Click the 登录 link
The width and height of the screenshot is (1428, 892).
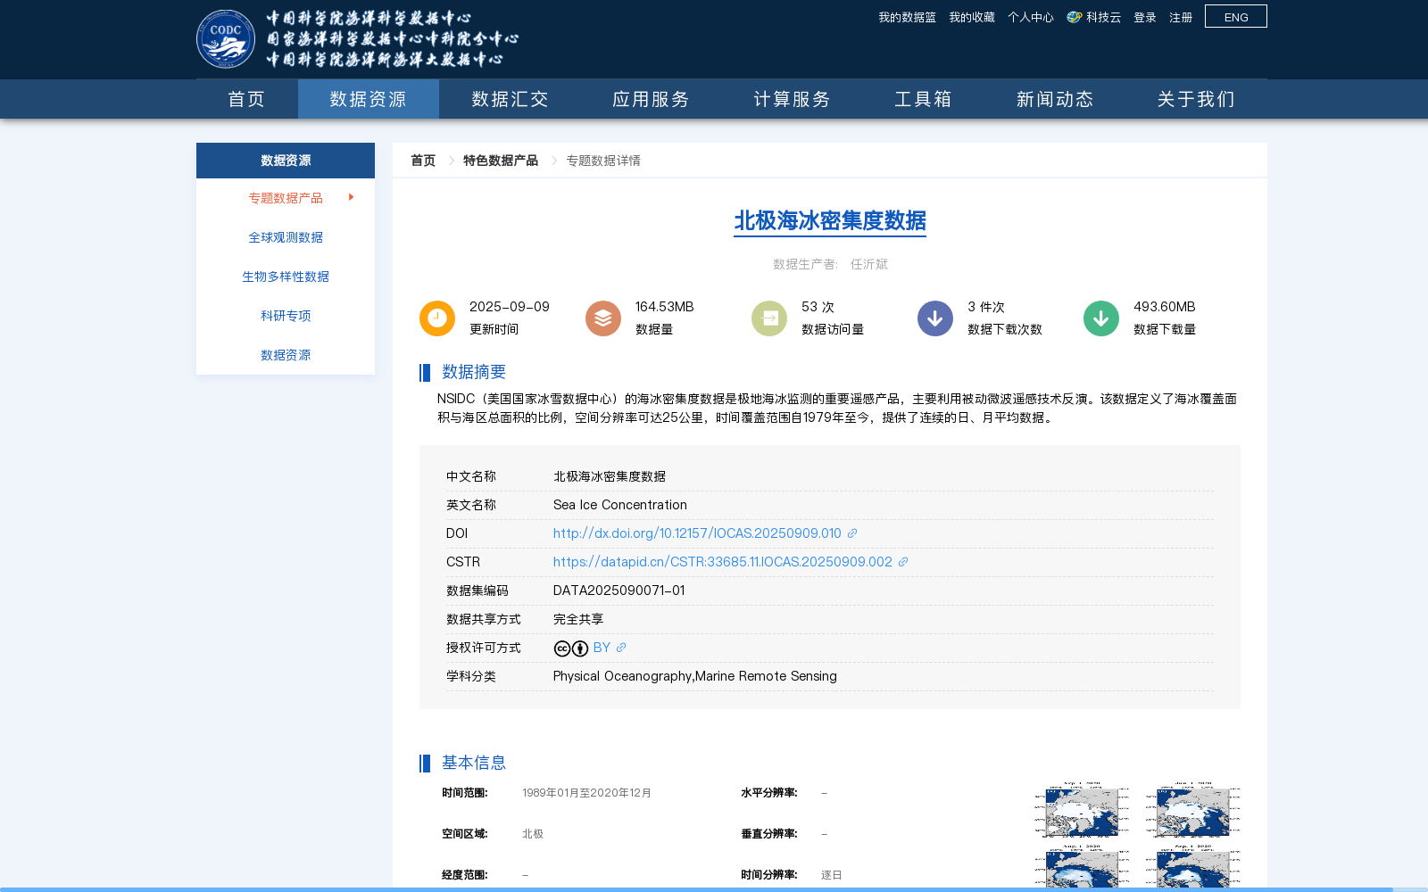[1145, 17]
